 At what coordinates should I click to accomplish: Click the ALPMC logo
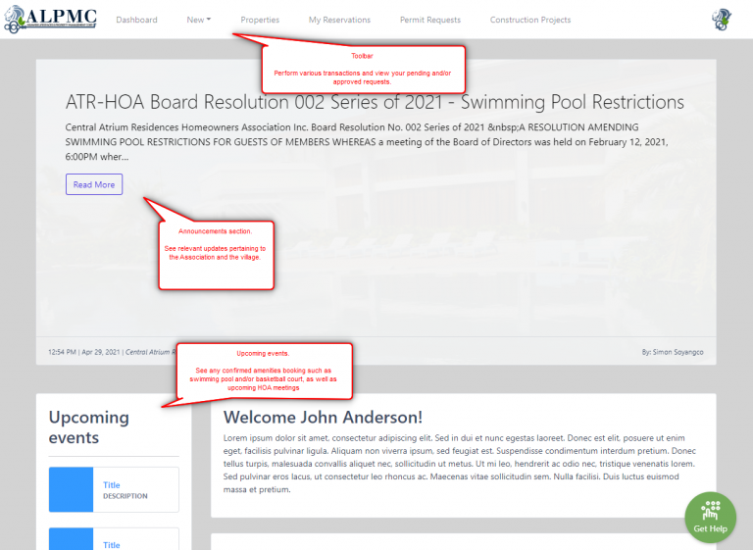point(49,20)
